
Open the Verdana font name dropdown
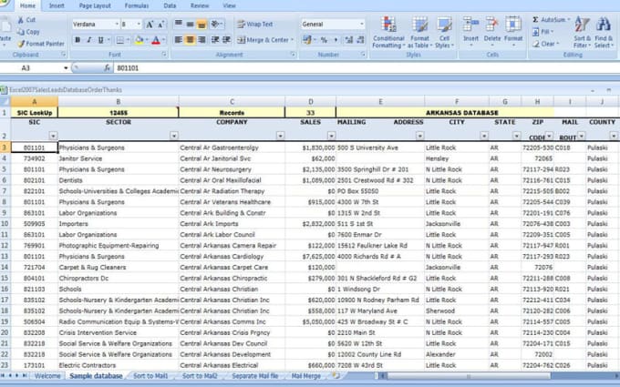point(117,25)
